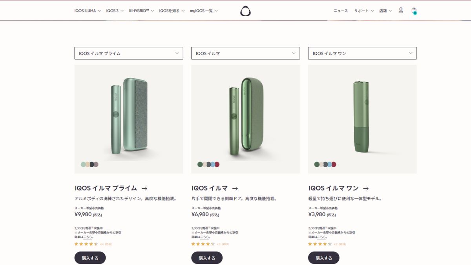Click the IQOS logo in the header
The width and height of the screenshot is (471, 265).
(245, 11)
